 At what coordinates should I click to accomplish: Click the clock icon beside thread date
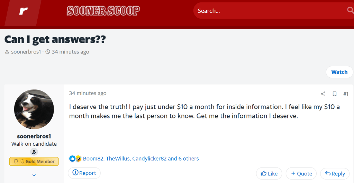(x=48, y=52)
